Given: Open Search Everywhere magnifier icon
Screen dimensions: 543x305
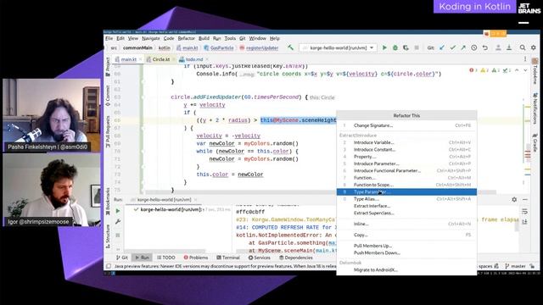Looking at the screenshot, I should [x=523, y=47].
